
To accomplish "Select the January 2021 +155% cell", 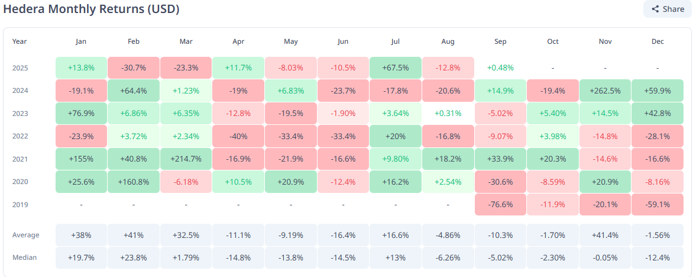I will 81,159.
